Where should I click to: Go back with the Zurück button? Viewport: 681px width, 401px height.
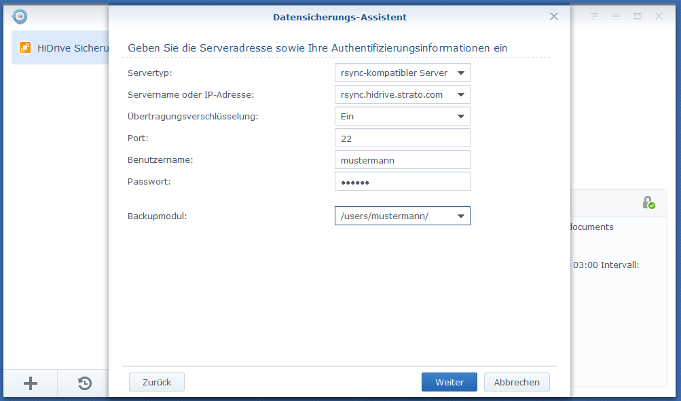[x=156, y=382]
